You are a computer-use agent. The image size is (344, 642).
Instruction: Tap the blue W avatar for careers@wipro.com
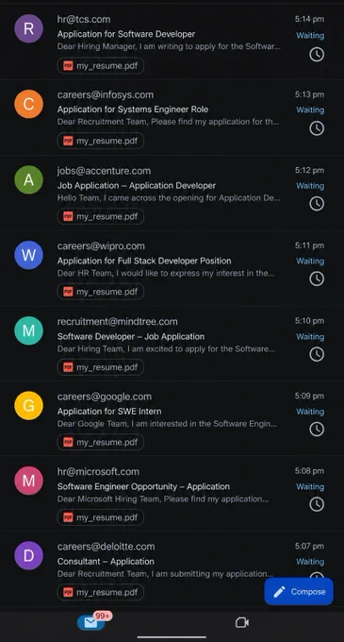[x=28, y=255]
